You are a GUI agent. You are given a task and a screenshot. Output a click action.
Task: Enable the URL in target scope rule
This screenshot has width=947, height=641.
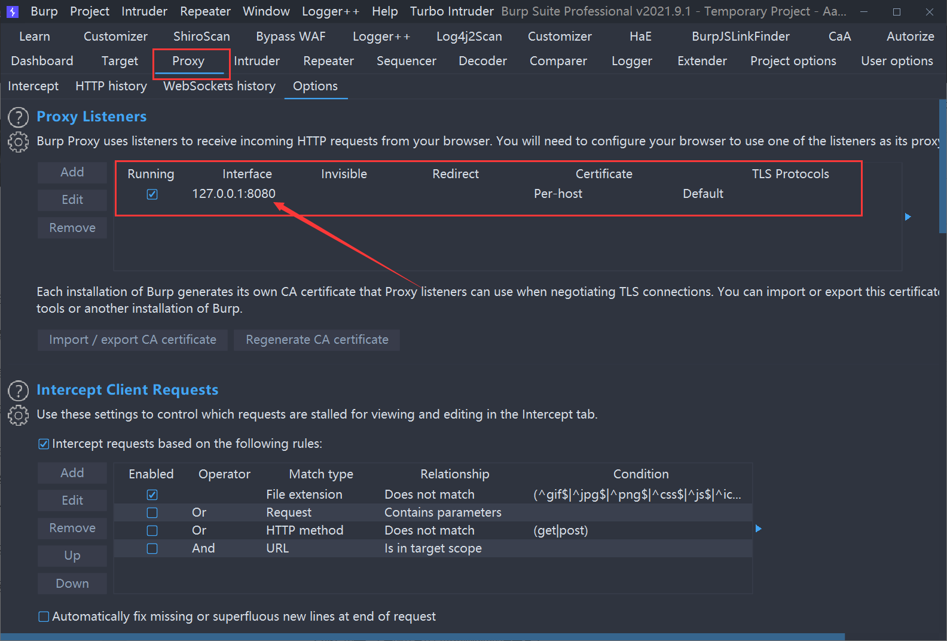152,548
